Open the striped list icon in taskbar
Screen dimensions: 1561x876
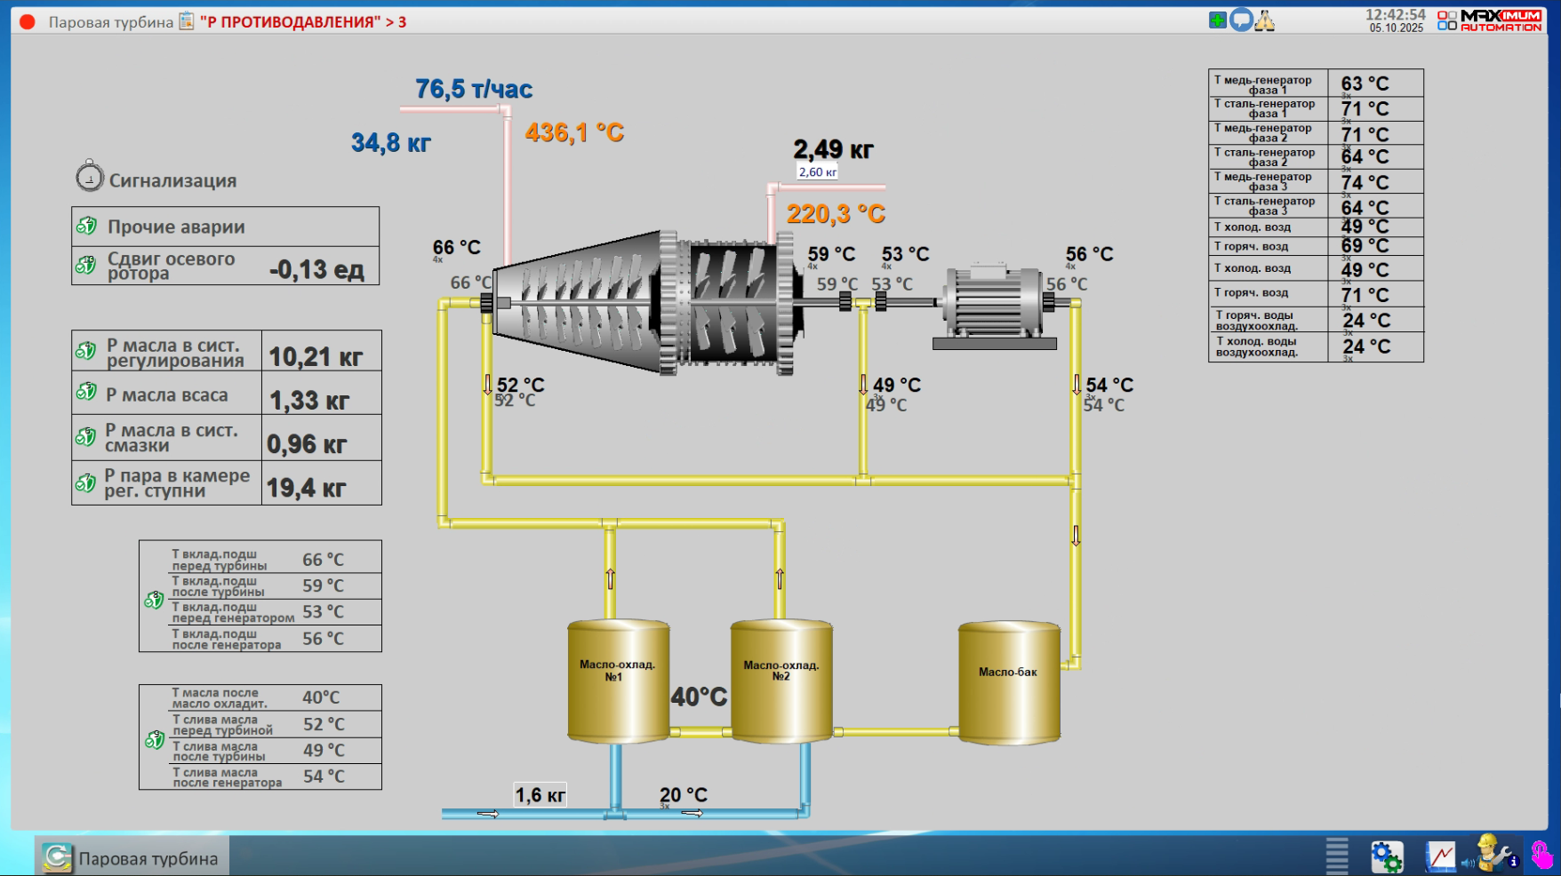[1337, 856]
